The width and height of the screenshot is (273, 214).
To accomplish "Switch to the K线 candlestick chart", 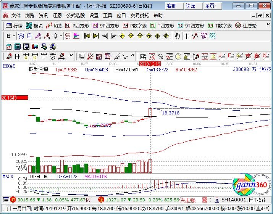I will (x=54, y=26).
